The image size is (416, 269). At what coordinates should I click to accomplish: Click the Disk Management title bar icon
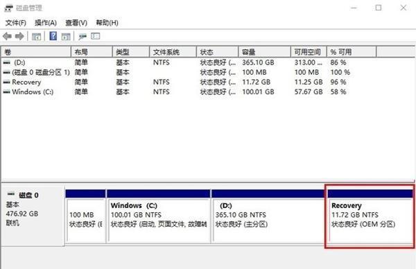[x=8, y=8]
